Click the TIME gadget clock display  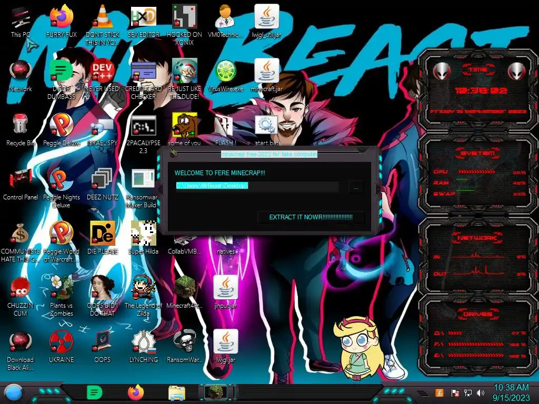click(x=481, y=90)
